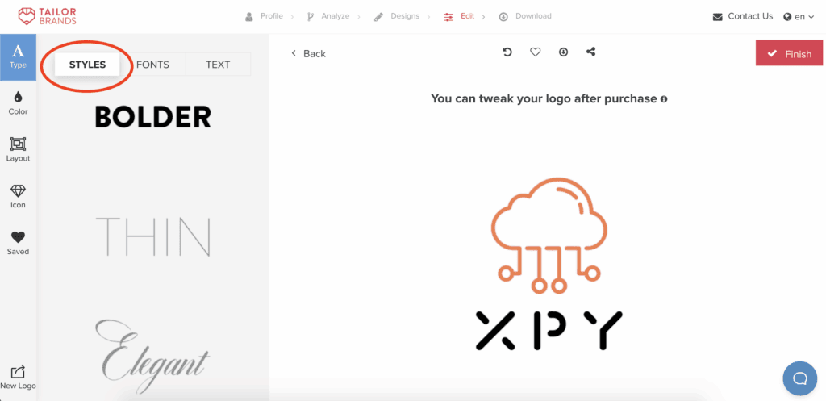
Task: Open the Type panel in sidebar
Action: (18, 56)
